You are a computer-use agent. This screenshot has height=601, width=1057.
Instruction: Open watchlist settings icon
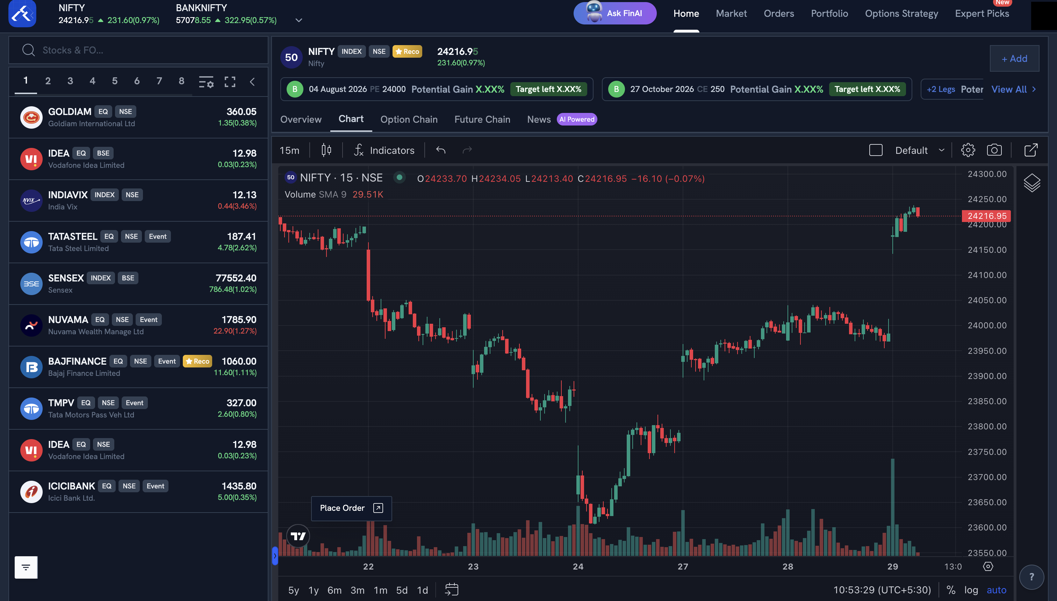206,82
